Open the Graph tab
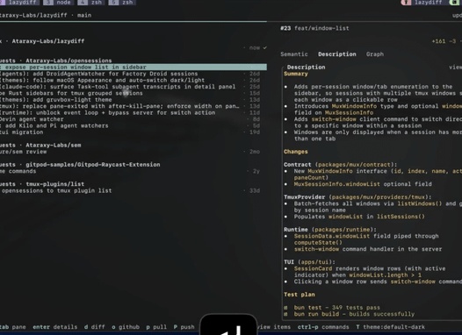This screenshot has width=462, height=335. (x=375, y=54)
